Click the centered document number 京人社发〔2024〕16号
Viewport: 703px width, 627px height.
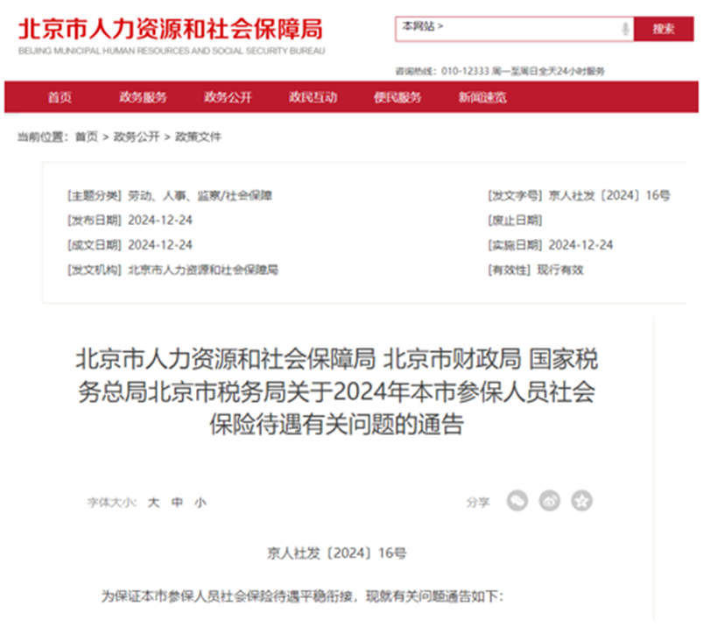point(337,553)
